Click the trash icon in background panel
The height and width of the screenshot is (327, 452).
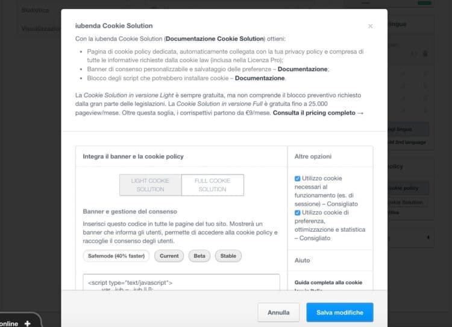click(x=425, y=54)
